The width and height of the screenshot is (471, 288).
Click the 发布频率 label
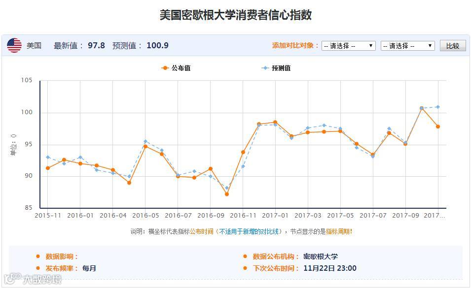(x=62, y=268)
